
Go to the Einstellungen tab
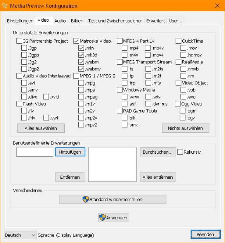(20, 21)
